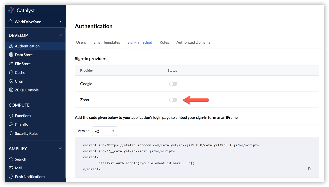The width and height of the screenshot is (329, 187).
Task: Enable the Google sign-in provider
Action: (173, 84)
